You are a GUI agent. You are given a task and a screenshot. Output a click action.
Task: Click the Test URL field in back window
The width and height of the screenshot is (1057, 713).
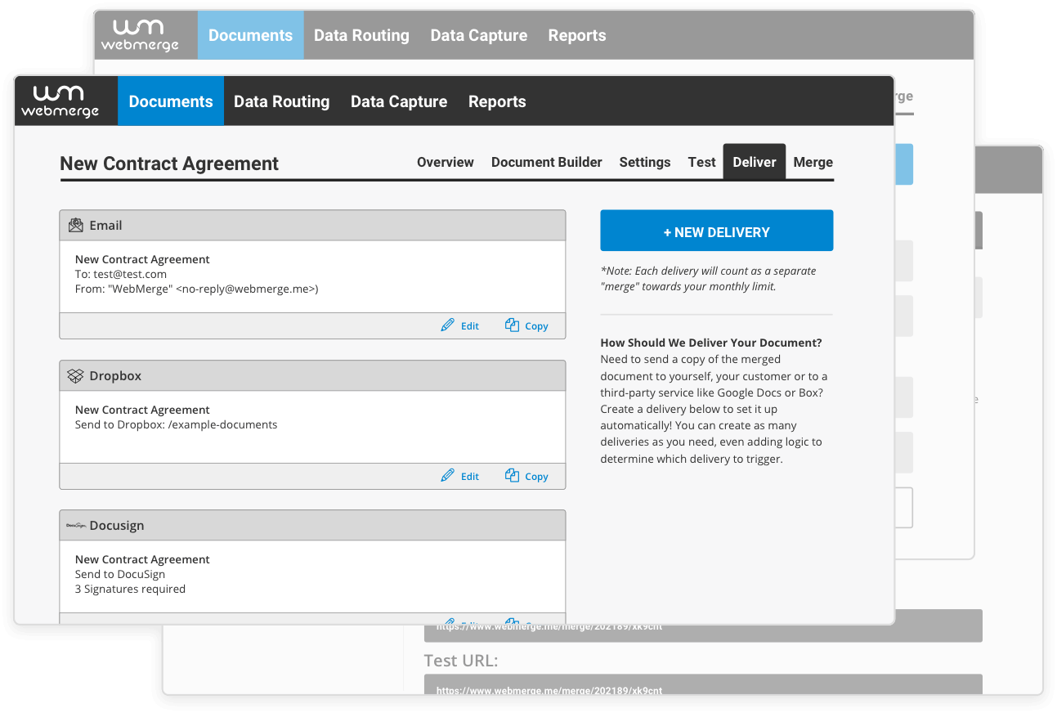coord(703,685)
